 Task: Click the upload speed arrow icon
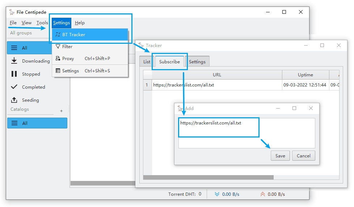(x=262, y=194)
